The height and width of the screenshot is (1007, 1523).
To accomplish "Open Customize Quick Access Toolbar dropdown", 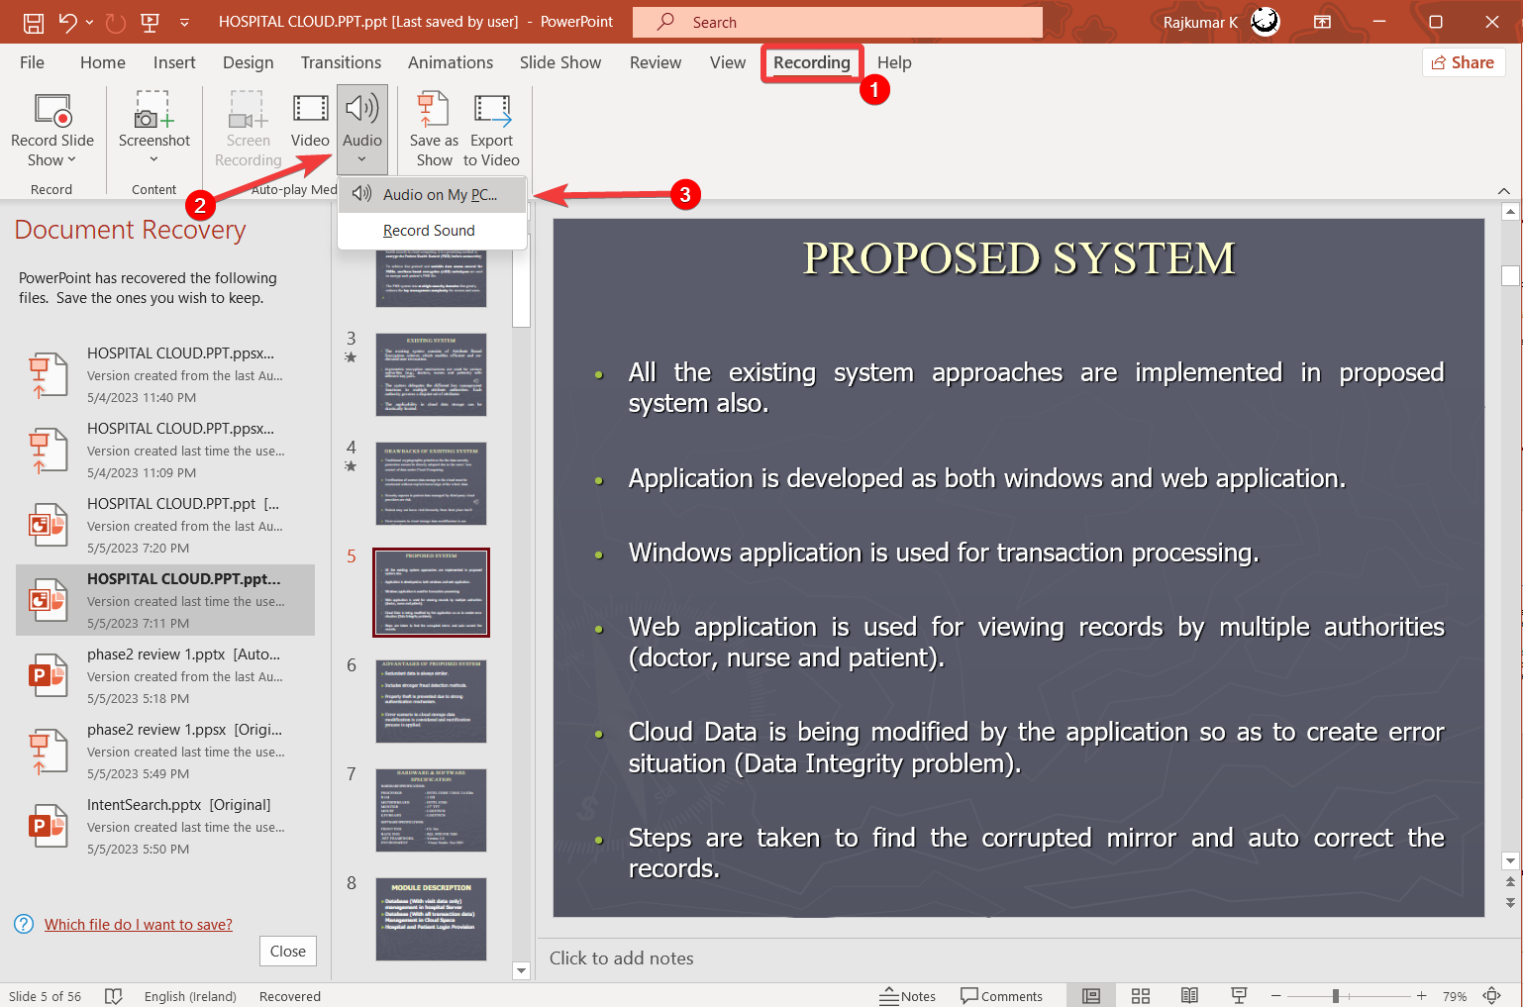I will click(184, 22).
